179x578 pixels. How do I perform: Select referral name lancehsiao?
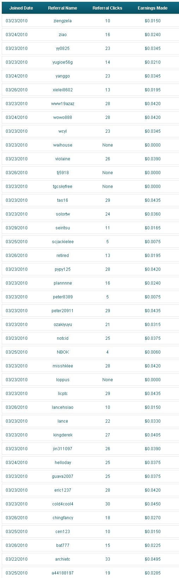62,407
